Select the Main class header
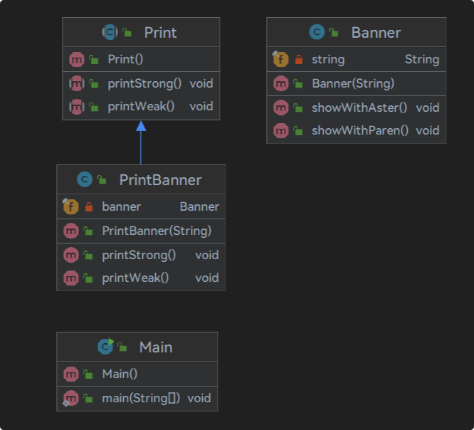Image resolution: width=474 pixels, height=430 pixels. pyautogui.click(x=137, y=347)
